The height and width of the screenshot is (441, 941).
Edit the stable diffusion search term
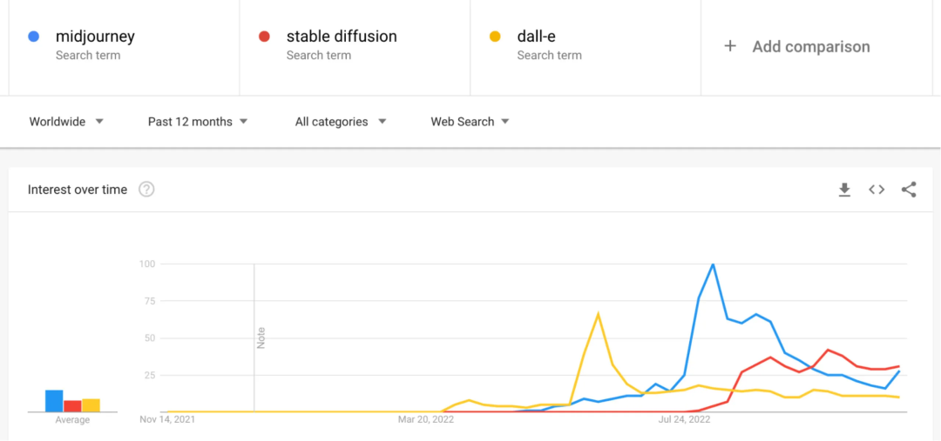click(x=342, y=37)
